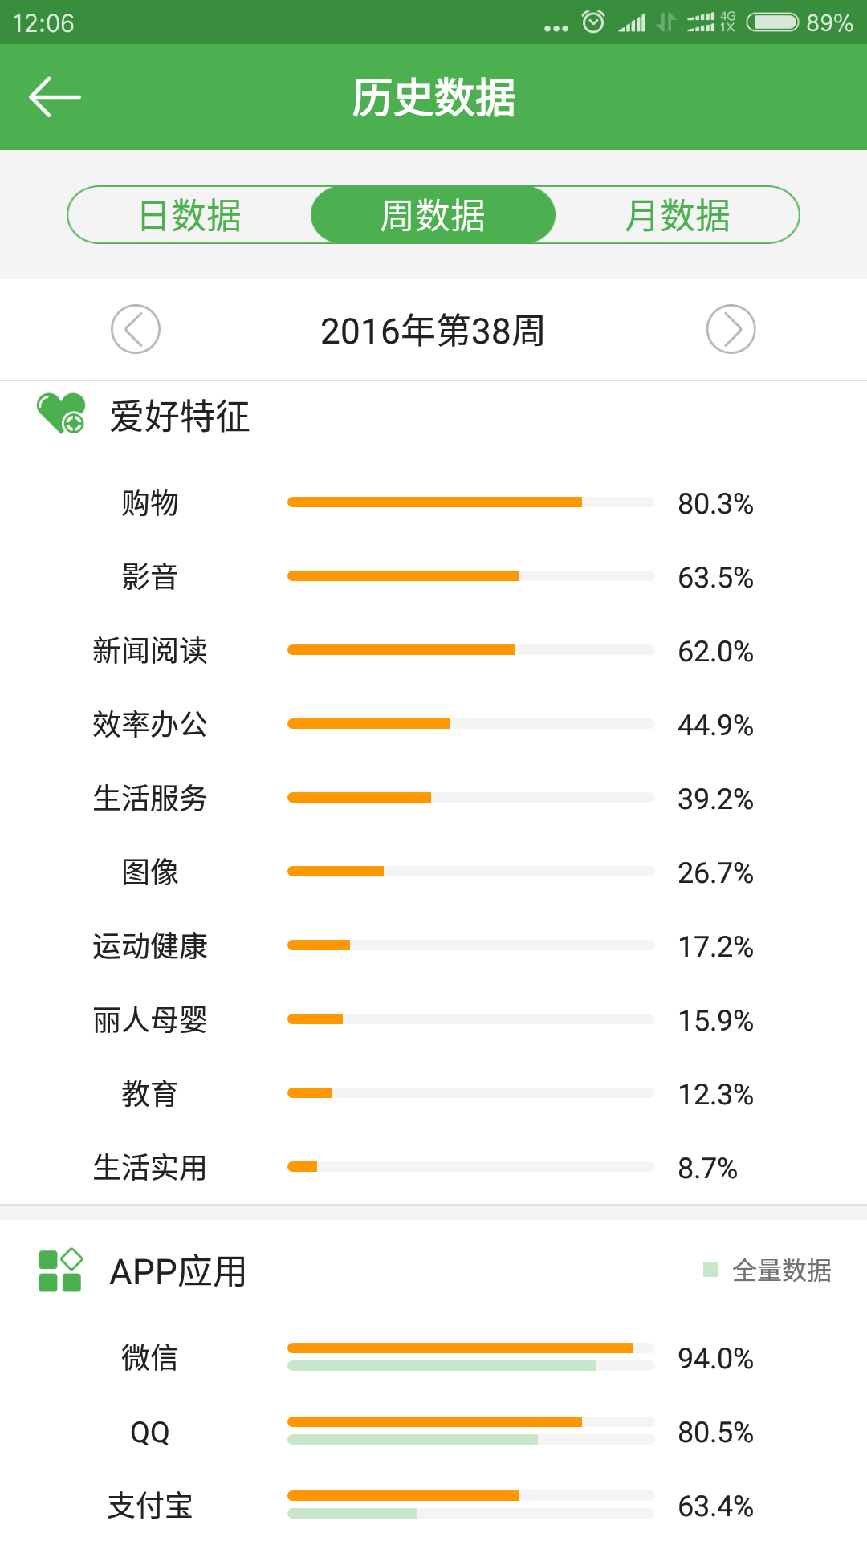Tap the APP应用 grid icon
The image size is (867, 1541).
tap(61, 1271)
